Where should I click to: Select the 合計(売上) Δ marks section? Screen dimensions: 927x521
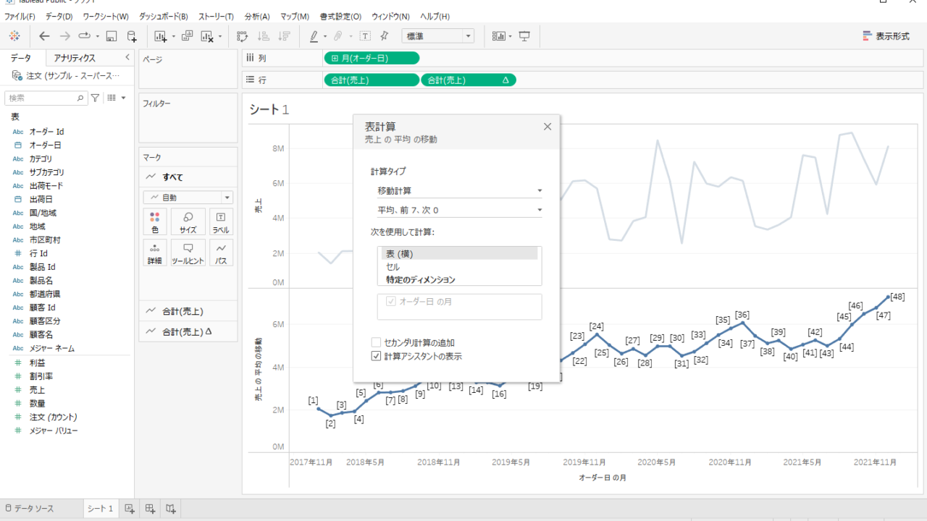(x=188, y=331)
